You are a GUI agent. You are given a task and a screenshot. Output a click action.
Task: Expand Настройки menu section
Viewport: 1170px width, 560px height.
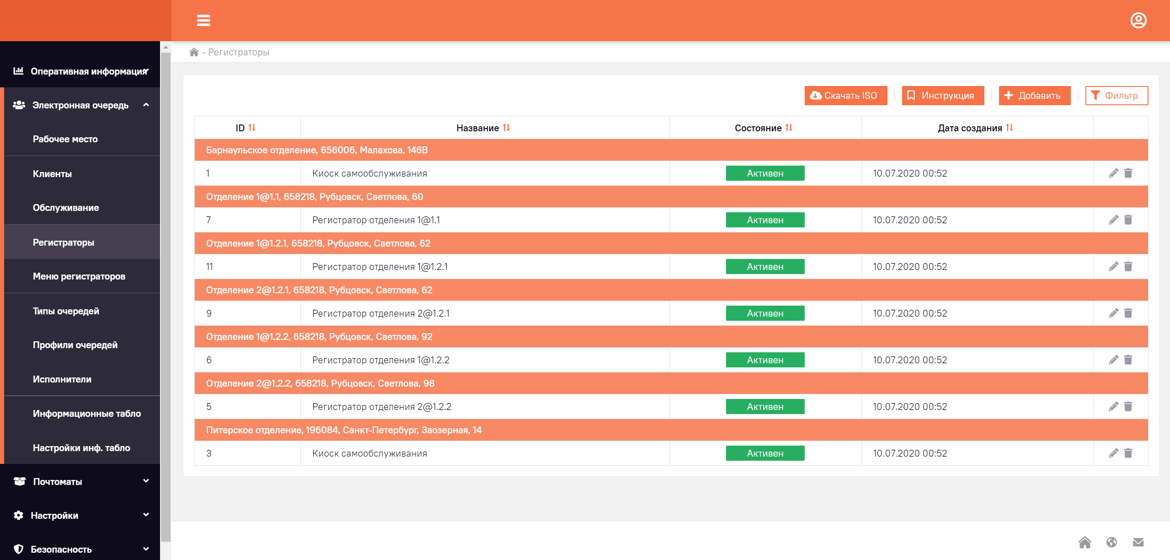(x=80, y=515)
